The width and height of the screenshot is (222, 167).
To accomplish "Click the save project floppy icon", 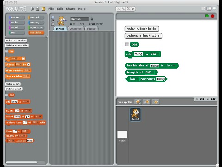I will click(37, 9).
